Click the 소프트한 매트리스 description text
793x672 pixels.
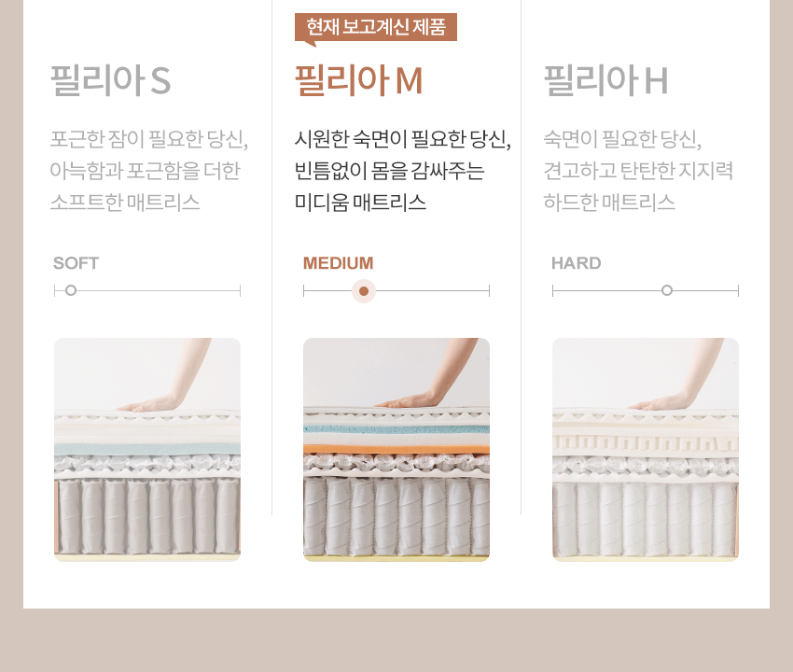coord(125,203)
